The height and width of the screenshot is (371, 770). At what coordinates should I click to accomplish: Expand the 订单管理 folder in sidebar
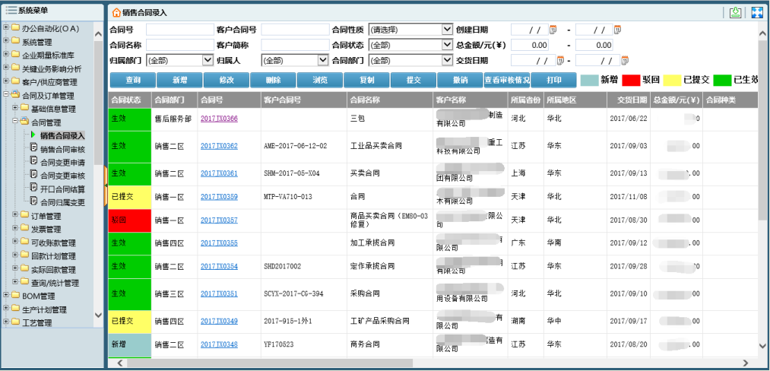click(15, 216)
